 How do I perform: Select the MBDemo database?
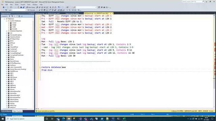pos(13,85)
